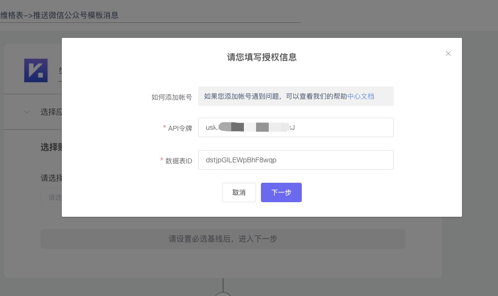
Task: Close the authorization dialog with the X icon
Action: (x=448, y=53)
